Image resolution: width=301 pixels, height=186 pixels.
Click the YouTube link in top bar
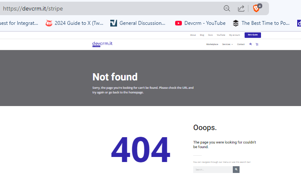[221, 35]
